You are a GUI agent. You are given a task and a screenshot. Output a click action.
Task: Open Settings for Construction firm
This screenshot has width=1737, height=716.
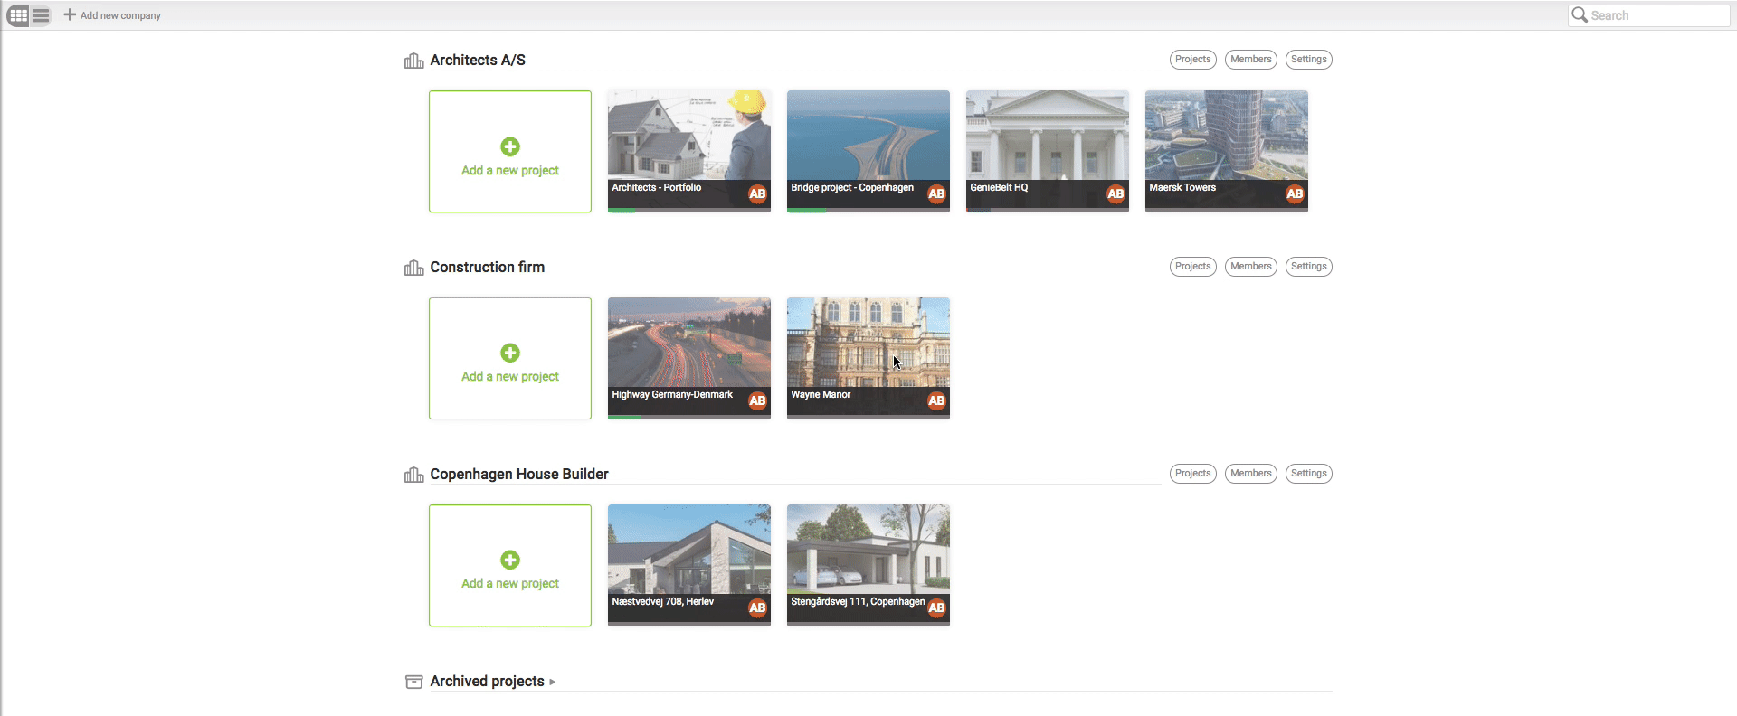(1308, 267)
